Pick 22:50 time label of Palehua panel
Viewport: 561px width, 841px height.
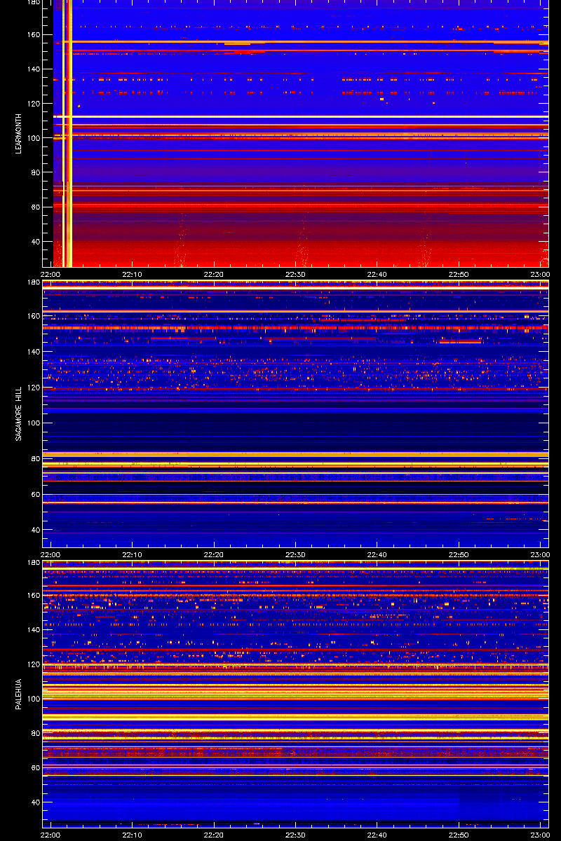point(459,835)
